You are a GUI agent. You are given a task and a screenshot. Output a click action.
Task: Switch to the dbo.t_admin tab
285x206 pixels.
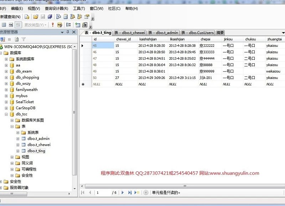point(163,33)
